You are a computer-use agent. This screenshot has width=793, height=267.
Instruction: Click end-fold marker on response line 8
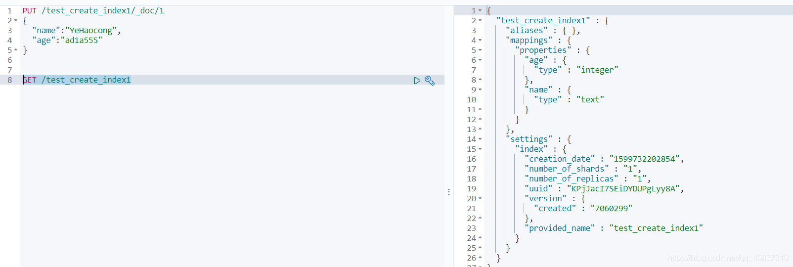click(480, 80)
